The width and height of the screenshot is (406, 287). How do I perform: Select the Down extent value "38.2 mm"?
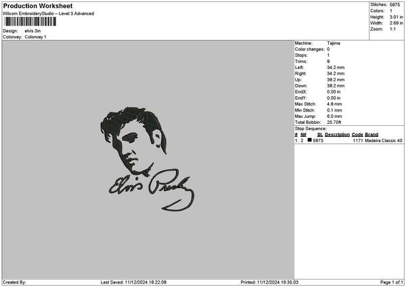(336, 86)
